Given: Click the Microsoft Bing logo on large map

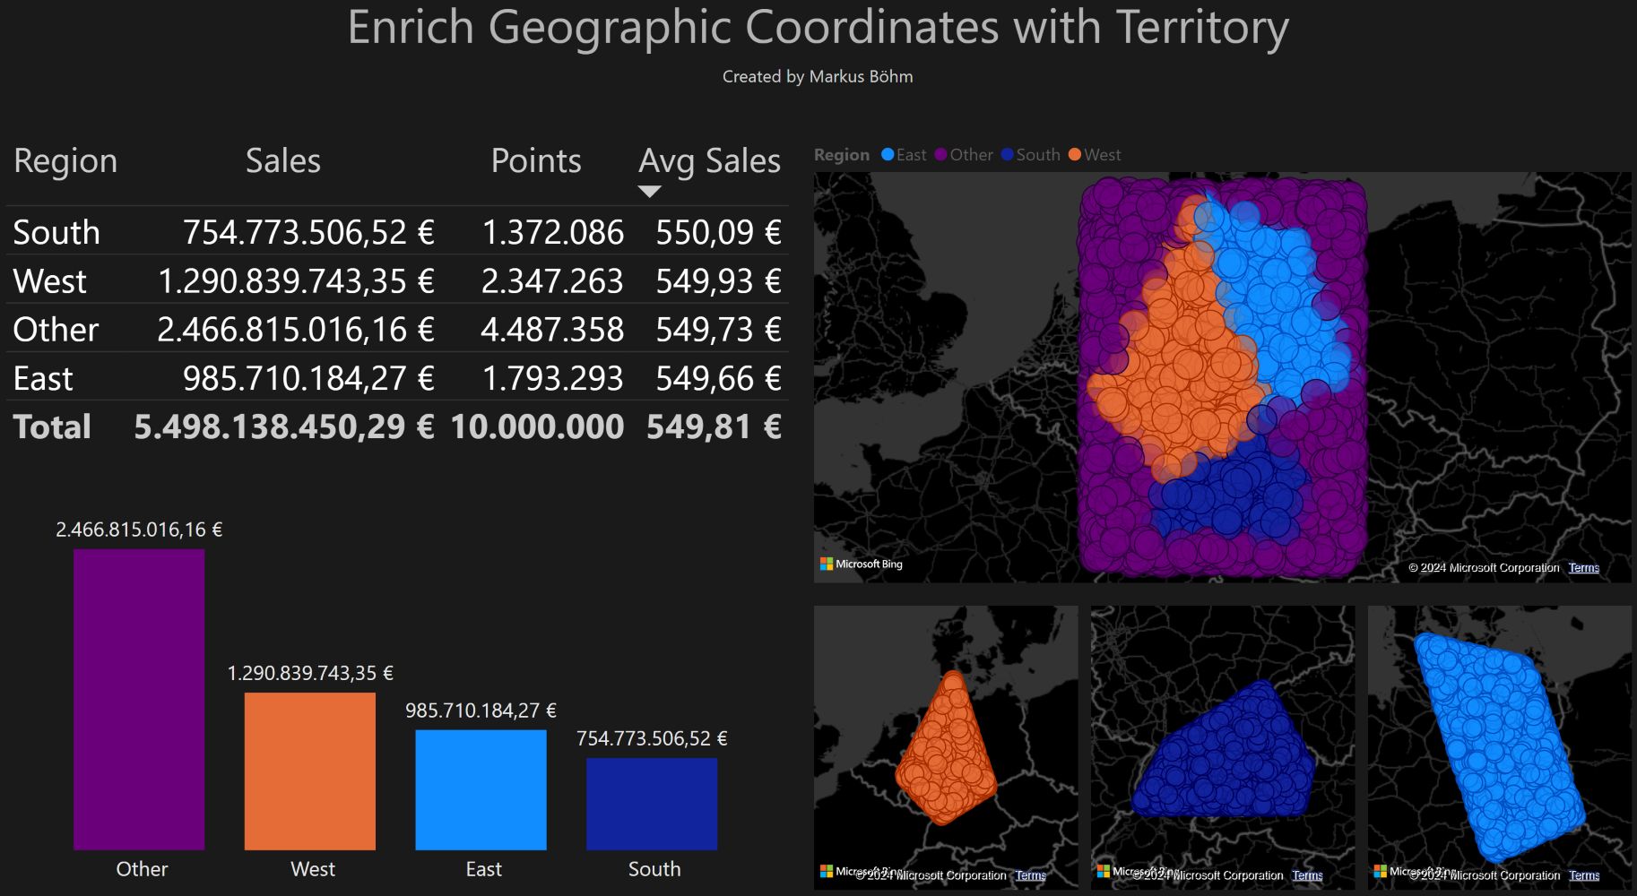Looking at the screenshot, I should pos(862,564).
